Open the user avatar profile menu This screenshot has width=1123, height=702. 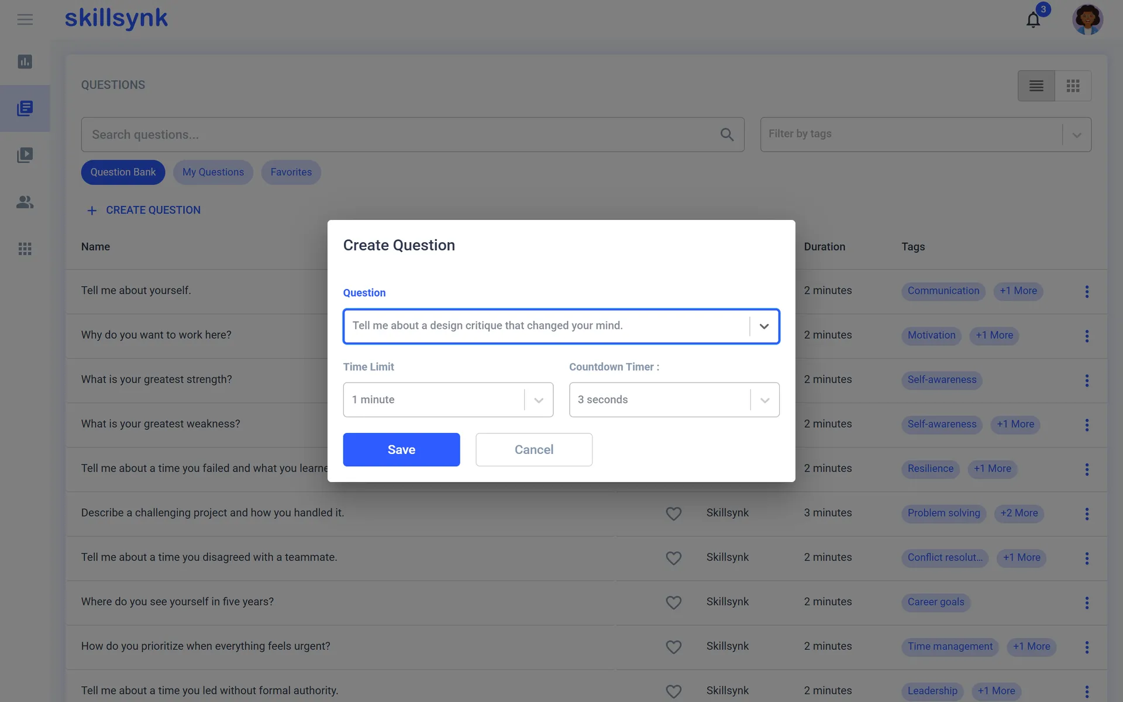coord(1087,20)
